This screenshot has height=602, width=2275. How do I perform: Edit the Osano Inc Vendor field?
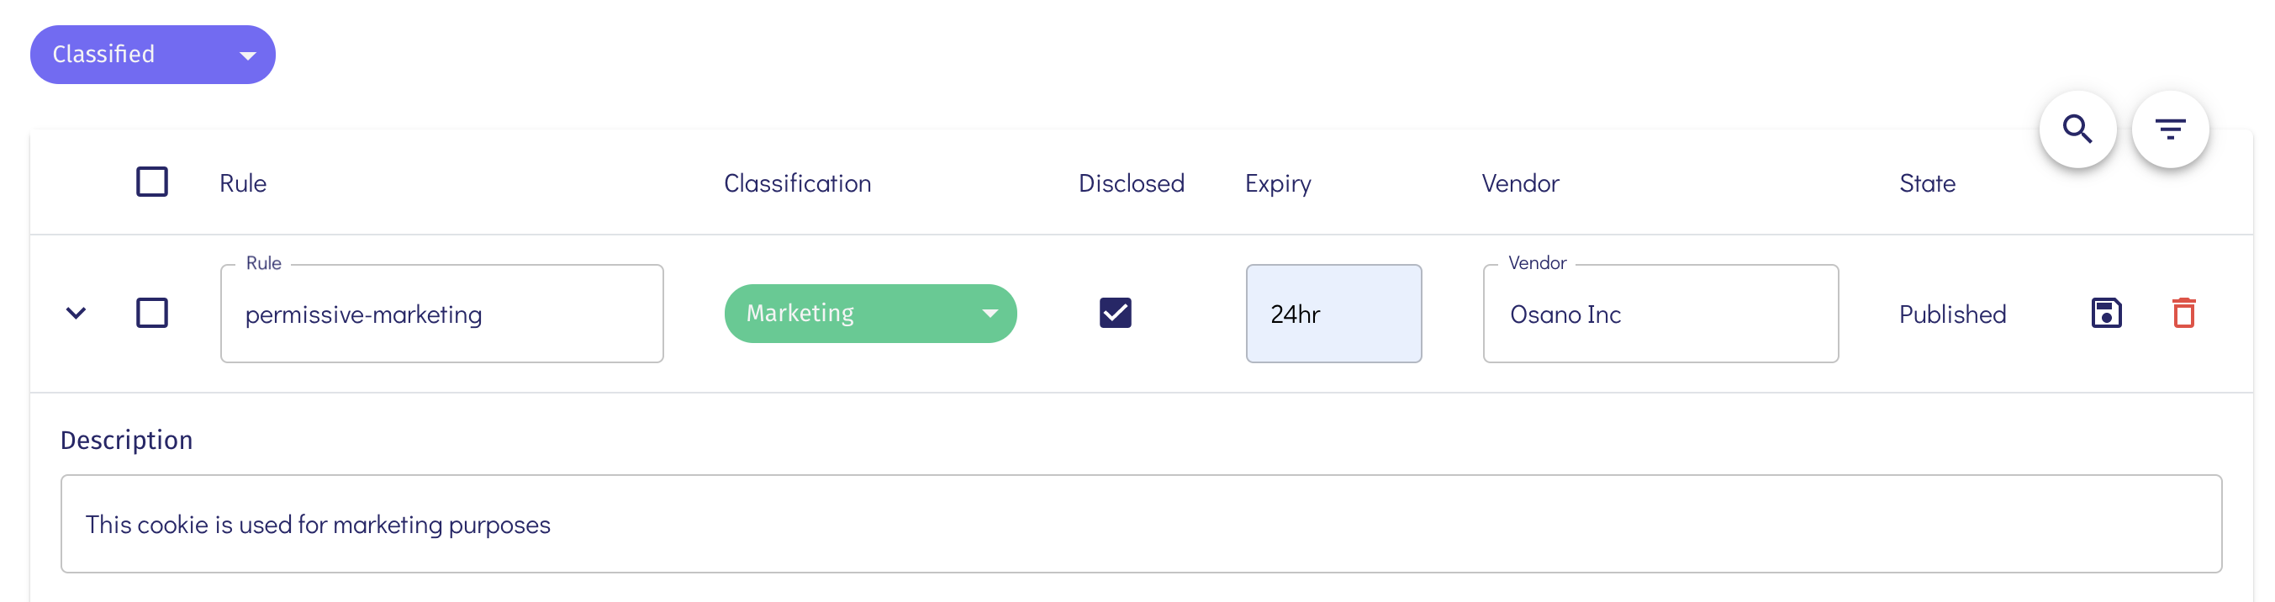[1660, 314]
